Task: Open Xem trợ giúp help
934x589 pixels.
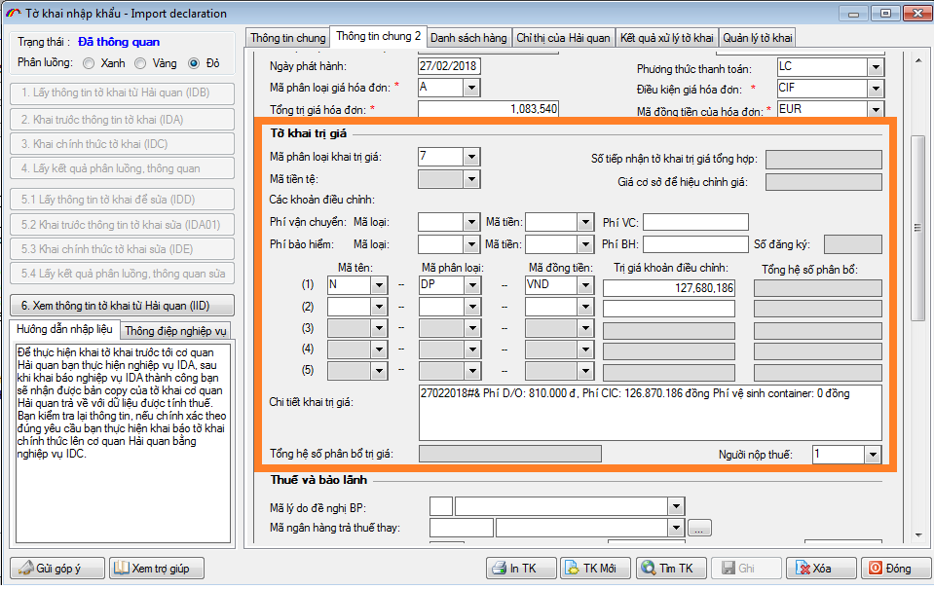Action: [162, 568]
